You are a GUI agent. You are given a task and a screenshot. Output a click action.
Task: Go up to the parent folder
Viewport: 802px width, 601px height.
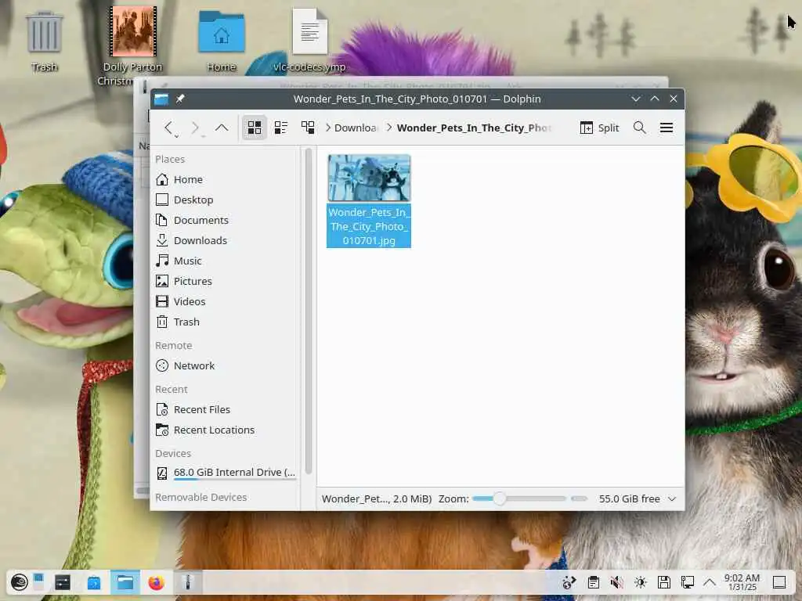pos(222,128)
